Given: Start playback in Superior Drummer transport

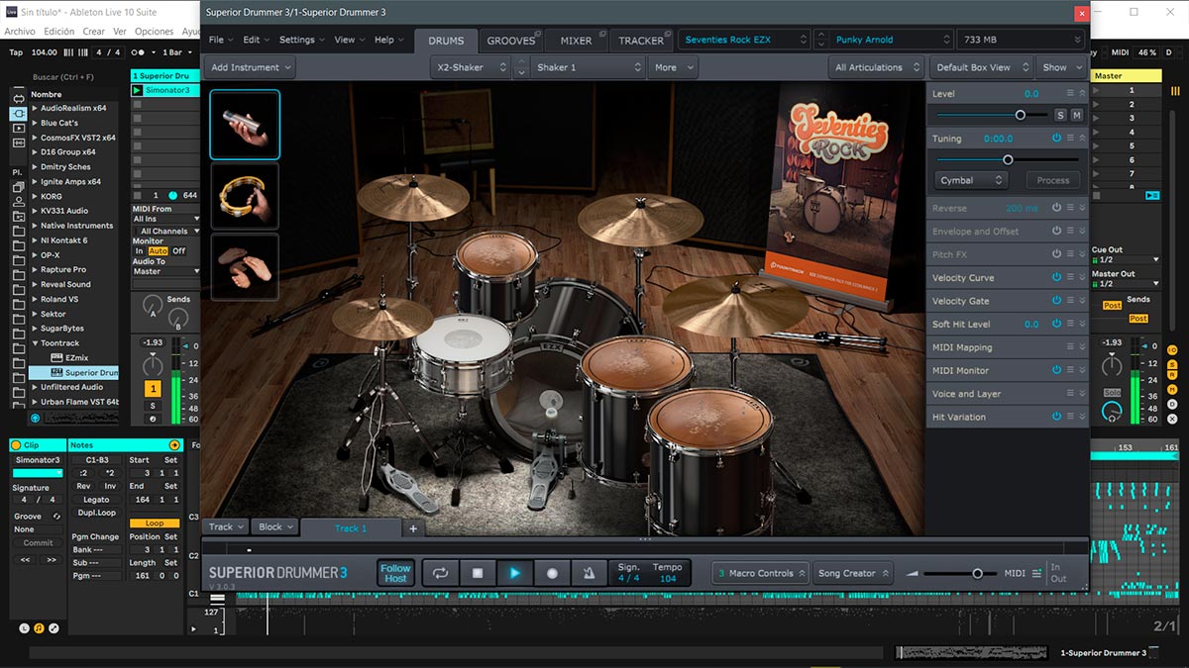Looking at the screenshot, I should coord(514,573).
